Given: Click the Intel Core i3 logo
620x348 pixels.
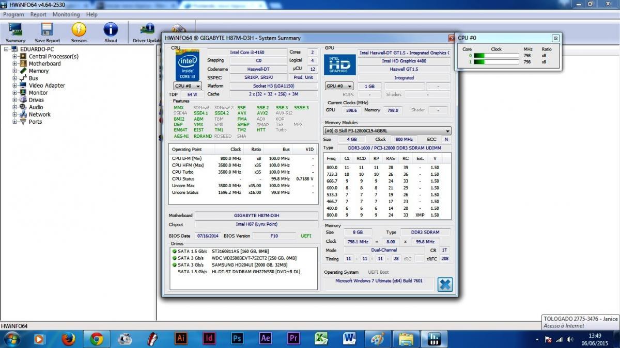Looking at the screenshot, I should (x=187, y=65).
